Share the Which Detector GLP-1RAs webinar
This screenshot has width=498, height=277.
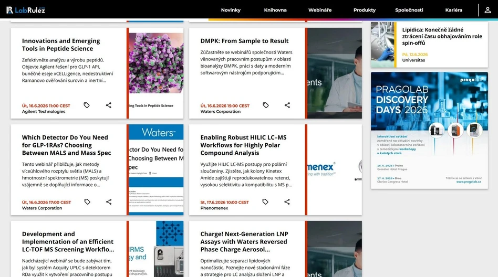[x=109, y=201]
